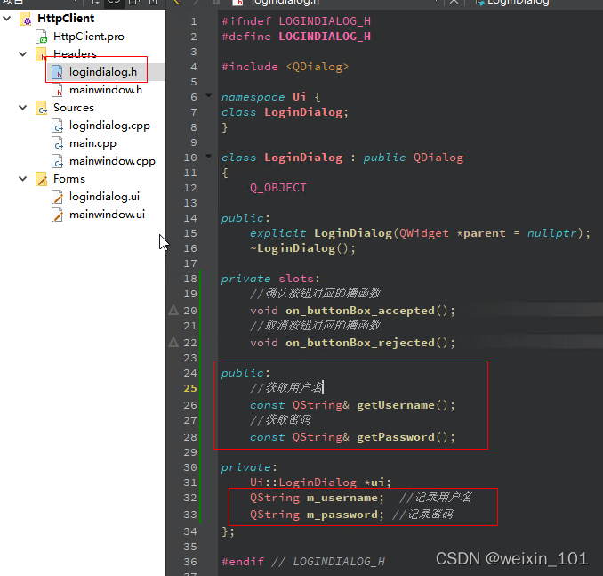Viewport: 603px width, 576px height.
Task: Select the Forms folder label
Action: [x=69, y=179]
